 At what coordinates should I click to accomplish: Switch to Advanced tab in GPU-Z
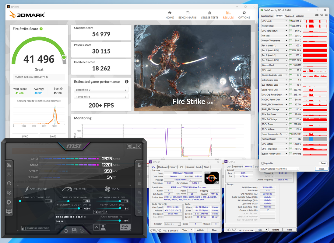[x=289, y=16]
